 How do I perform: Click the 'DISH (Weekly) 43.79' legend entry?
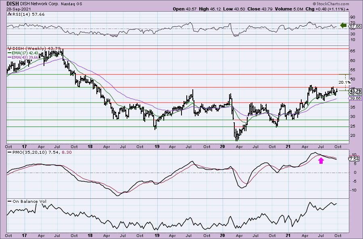(36, 49)
